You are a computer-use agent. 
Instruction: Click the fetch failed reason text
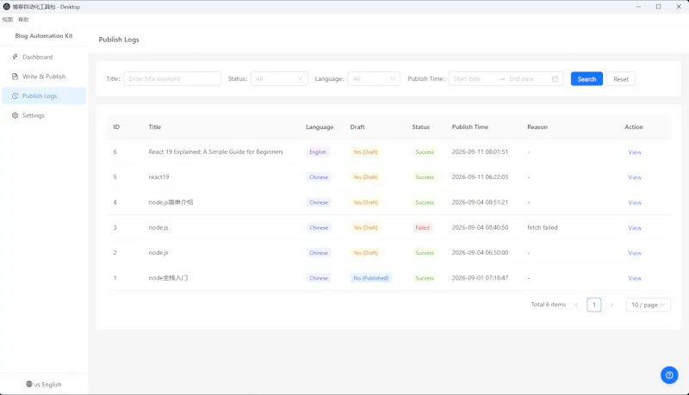click(x=543, y=228)
